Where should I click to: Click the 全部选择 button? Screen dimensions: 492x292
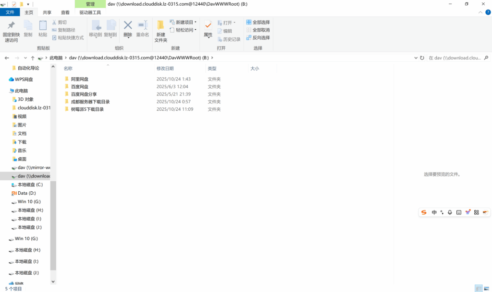258,23
